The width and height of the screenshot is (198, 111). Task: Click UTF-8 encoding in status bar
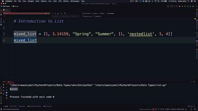(162, 109)
